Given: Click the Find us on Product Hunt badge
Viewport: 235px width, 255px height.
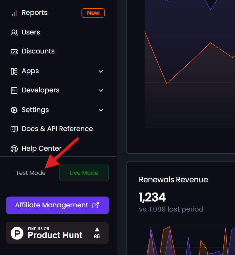Looking at the screenshot, I should tap(57, 233).
